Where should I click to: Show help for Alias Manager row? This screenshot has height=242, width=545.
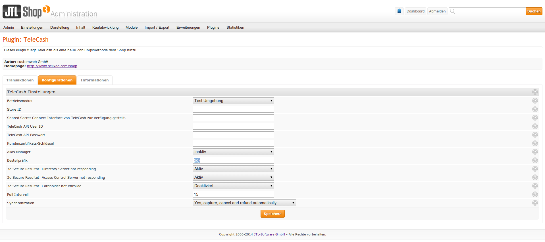pos(535,152)
